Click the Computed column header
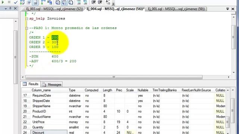This screenshot has width=239, height=134. pos(93,90)
